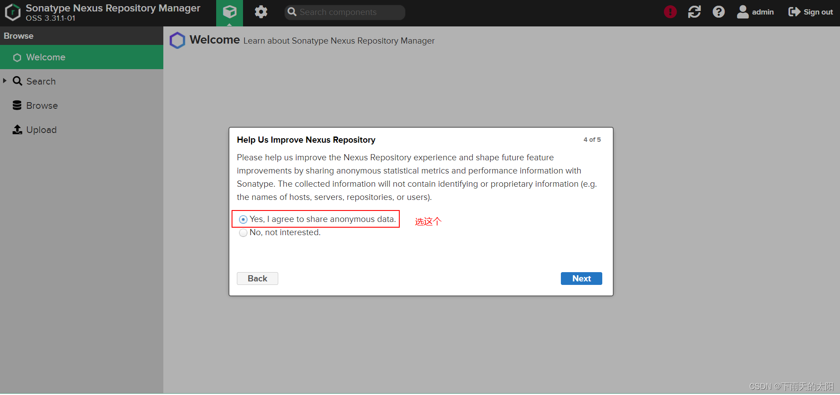Click the OSS 3.31.1-01 version text
Viewport: 840px width, 395px height.
51,18
